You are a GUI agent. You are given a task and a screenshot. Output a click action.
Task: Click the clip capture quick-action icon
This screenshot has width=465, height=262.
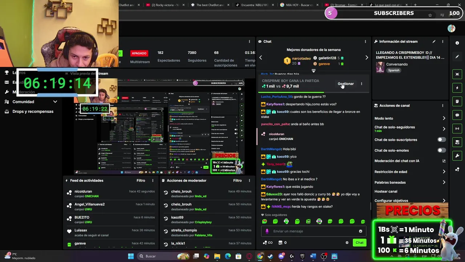pos(457,74)
